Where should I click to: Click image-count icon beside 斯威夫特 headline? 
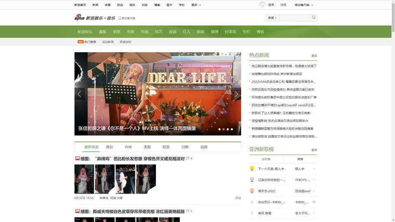click(188, 211)
